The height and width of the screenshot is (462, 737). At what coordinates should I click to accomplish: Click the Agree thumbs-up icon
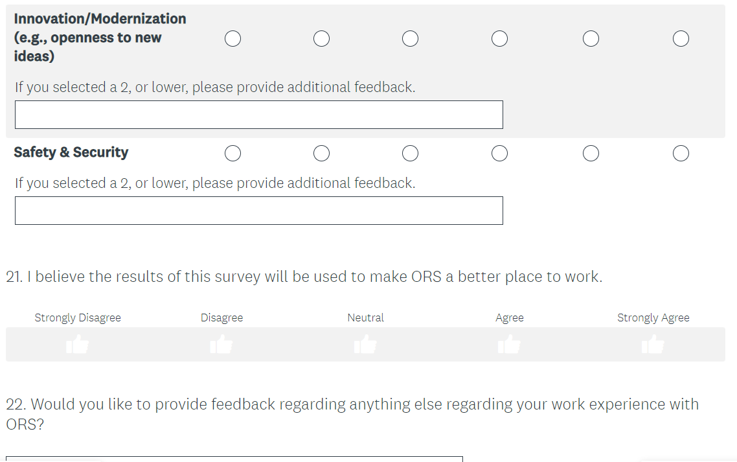click(x=510, y=345)
